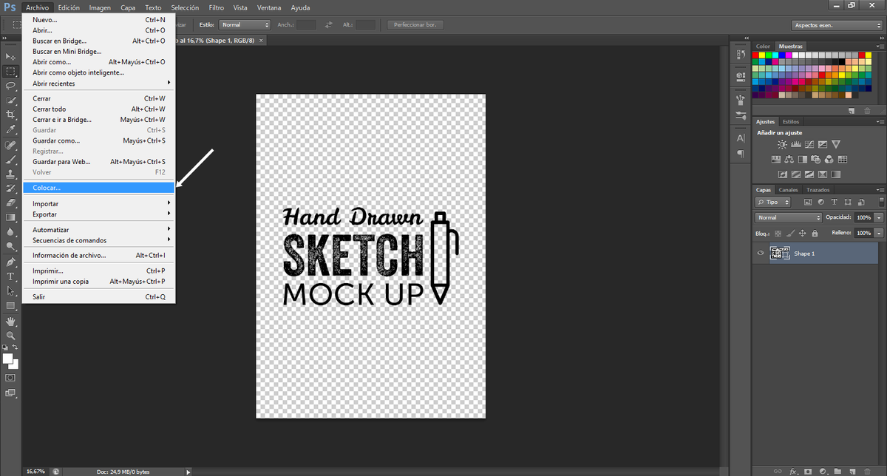Viewport: 887px width, 476px height.
Task: Open the Aspectos esen. workspace switcher
Action: 836,24
